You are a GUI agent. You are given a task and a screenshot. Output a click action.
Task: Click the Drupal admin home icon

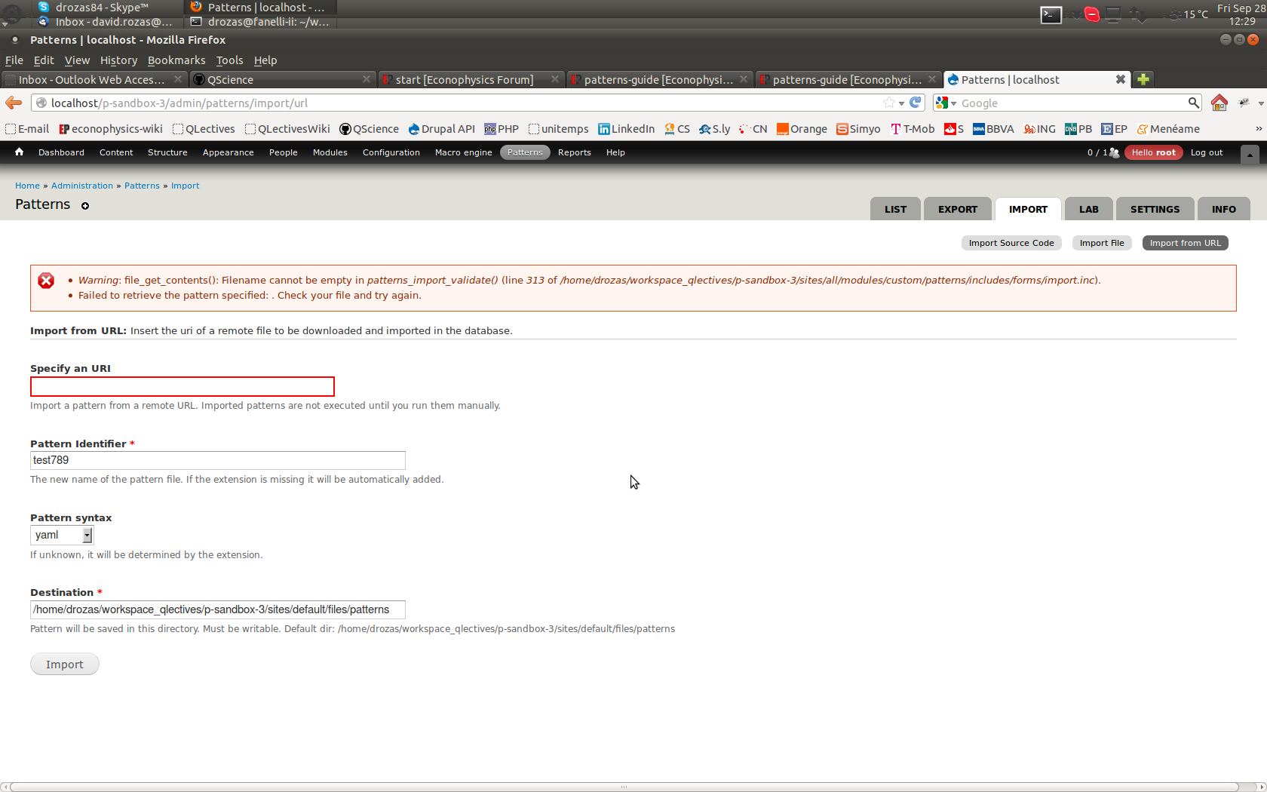pos(19,152)
